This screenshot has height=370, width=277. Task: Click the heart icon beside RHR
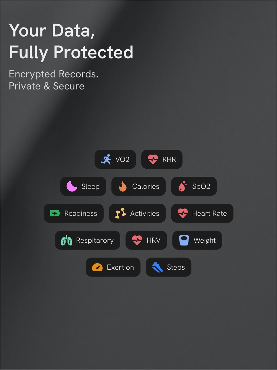coord(153,159)
